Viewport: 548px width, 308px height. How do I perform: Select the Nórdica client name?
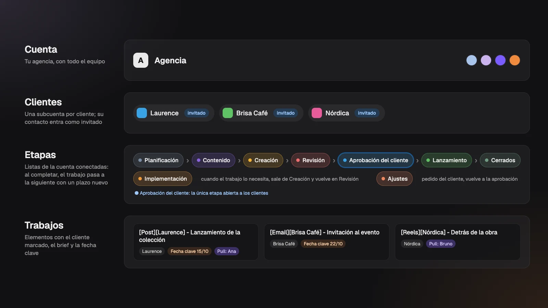(337, 113)
